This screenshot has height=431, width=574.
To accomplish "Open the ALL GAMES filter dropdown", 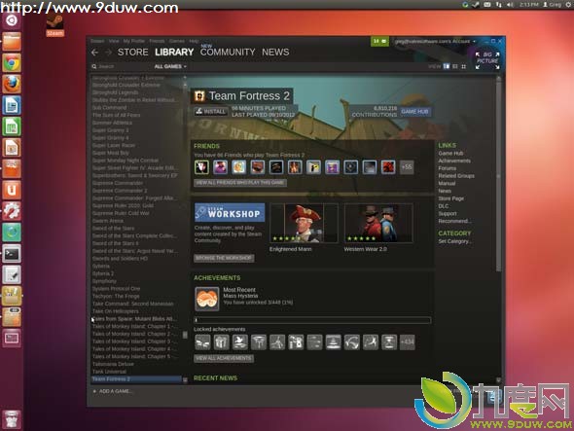I will [x=170, y=67].
